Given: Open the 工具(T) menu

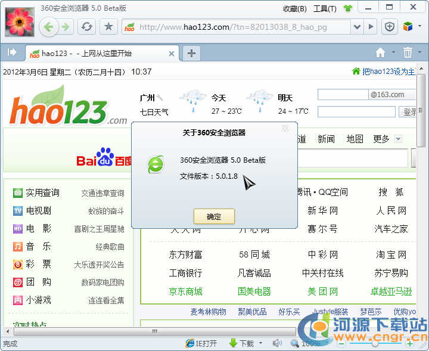Looking at the screenshot, I should coord(325,9).
